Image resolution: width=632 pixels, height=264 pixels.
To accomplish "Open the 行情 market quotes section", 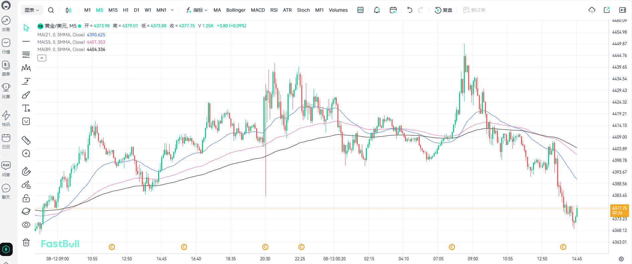I will click(x=6, y=46).
